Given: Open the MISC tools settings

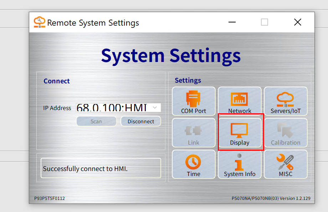Looking at the screenshot, I should (x=285, y=164).
